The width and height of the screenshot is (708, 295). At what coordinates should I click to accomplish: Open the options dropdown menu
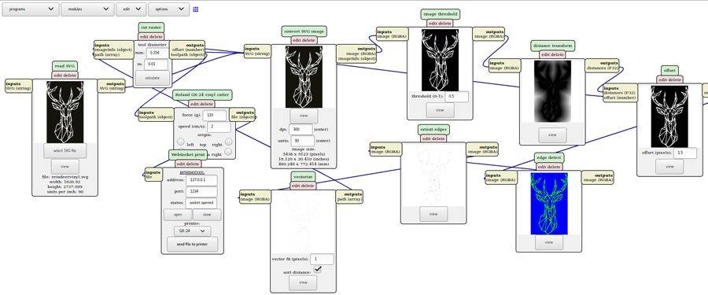(x=169, y=9)
